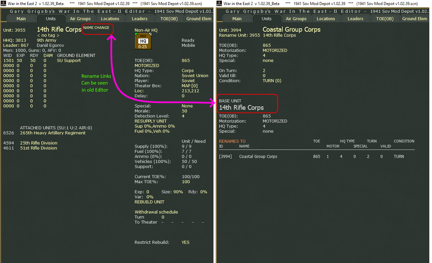The image size is (432, 263).
Task: Click the 14th Rifle Corps heading in left window
Action: 59,30
